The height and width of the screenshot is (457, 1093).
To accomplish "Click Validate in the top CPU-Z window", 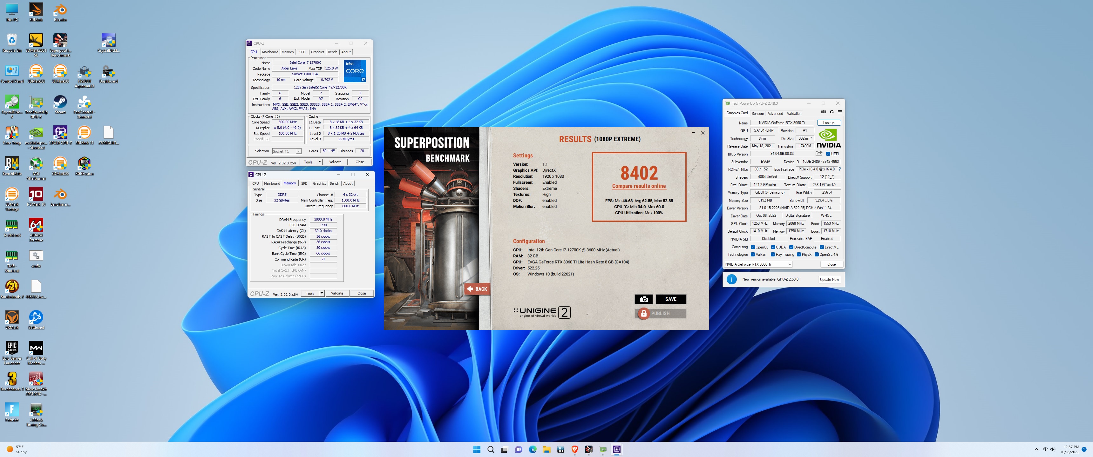I will click(335, 162).
